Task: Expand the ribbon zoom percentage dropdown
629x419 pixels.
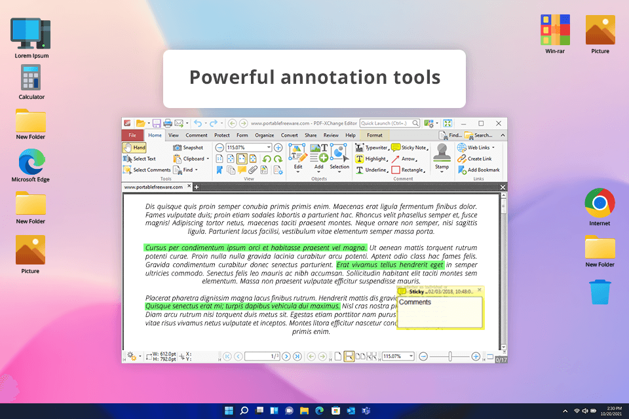Action: click(269, 147)
